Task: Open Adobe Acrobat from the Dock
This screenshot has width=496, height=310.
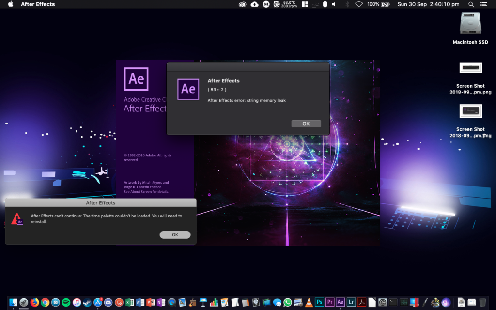Action: coord(362,302)
